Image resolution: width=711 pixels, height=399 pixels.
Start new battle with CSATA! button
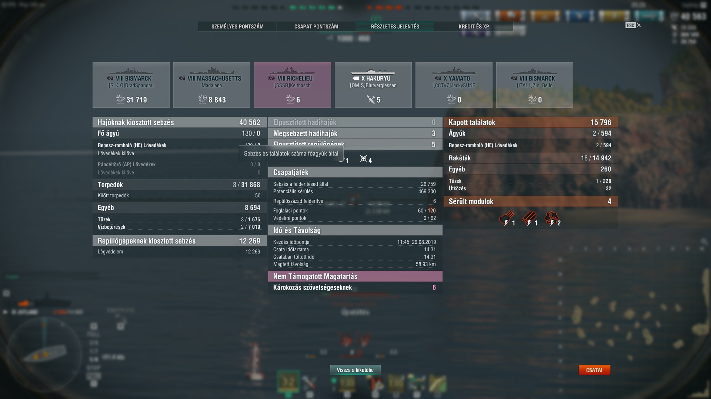[594, 370]
